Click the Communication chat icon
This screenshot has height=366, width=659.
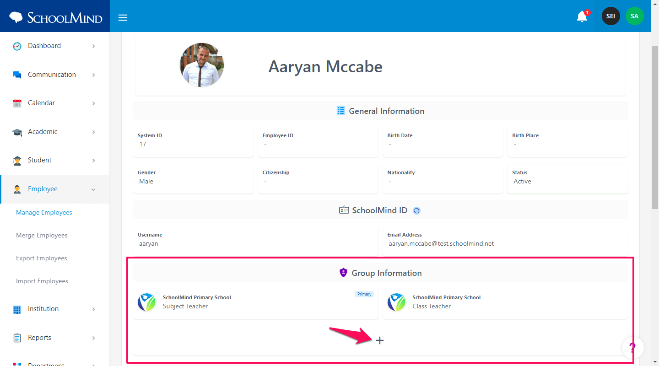point(17,75)
